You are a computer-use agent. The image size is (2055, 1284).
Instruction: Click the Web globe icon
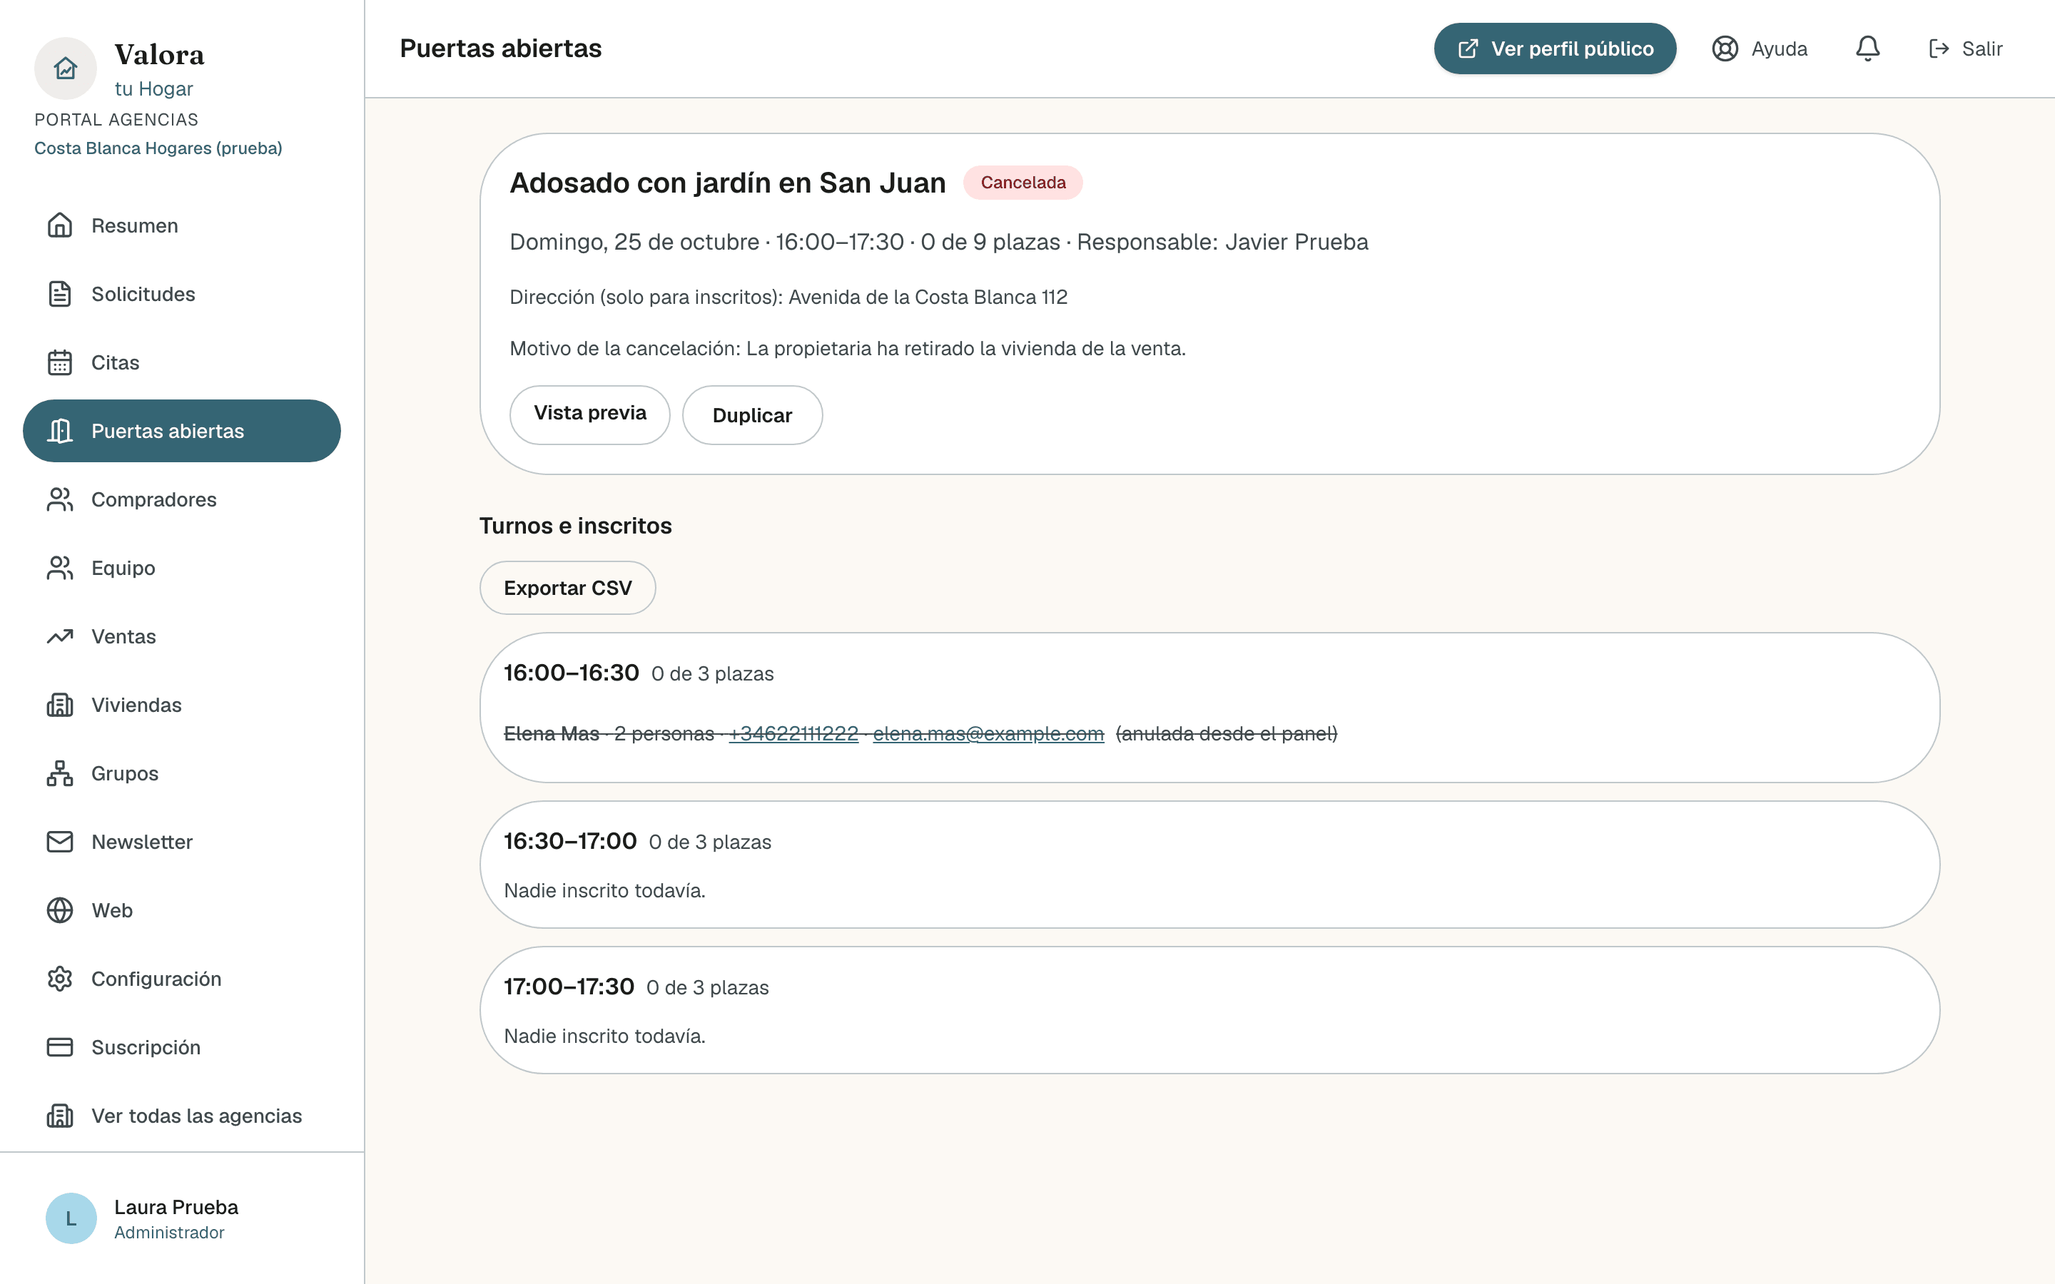[x=59, y=910]
